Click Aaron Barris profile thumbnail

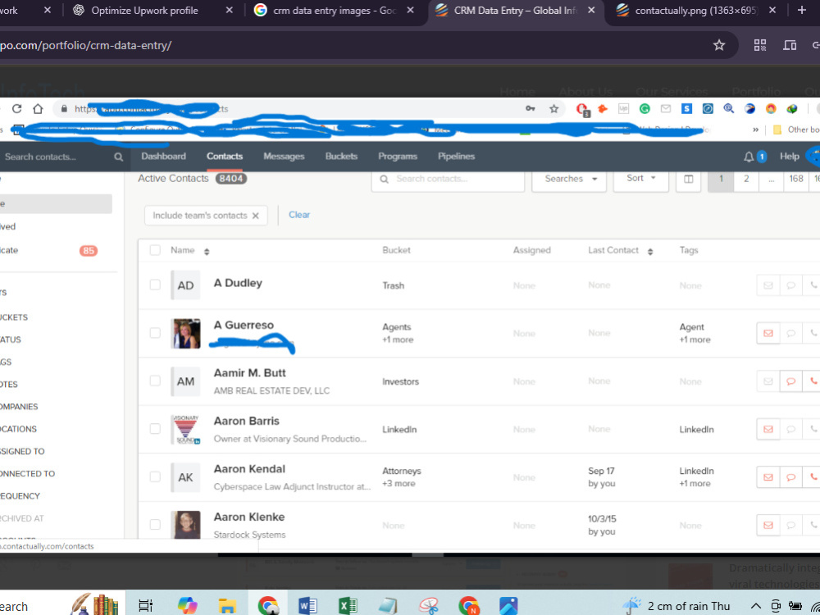185,430
